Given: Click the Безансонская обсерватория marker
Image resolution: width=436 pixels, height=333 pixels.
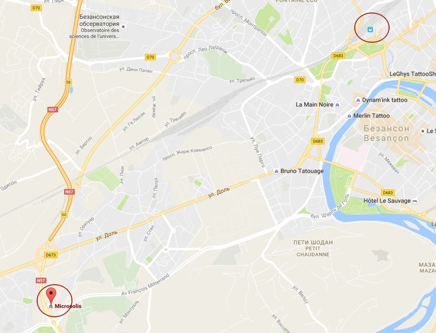Looking at the screenshot, I should pos(124,27).
